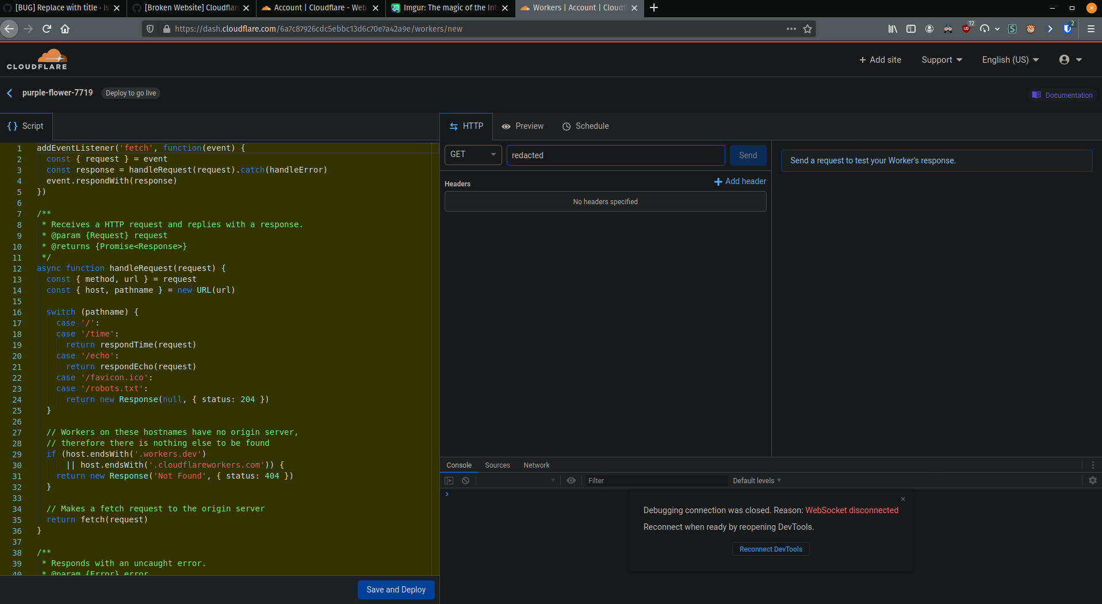This screenshot has height=604, width=1102.
Task: Open the GET method dropdown
Action: click(x=473, y=155)
